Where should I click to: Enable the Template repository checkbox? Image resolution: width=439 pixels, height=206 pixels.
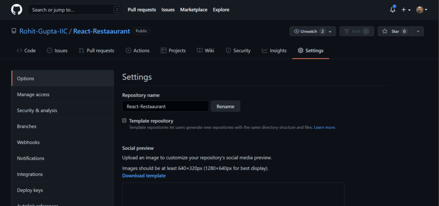(124, 120)
